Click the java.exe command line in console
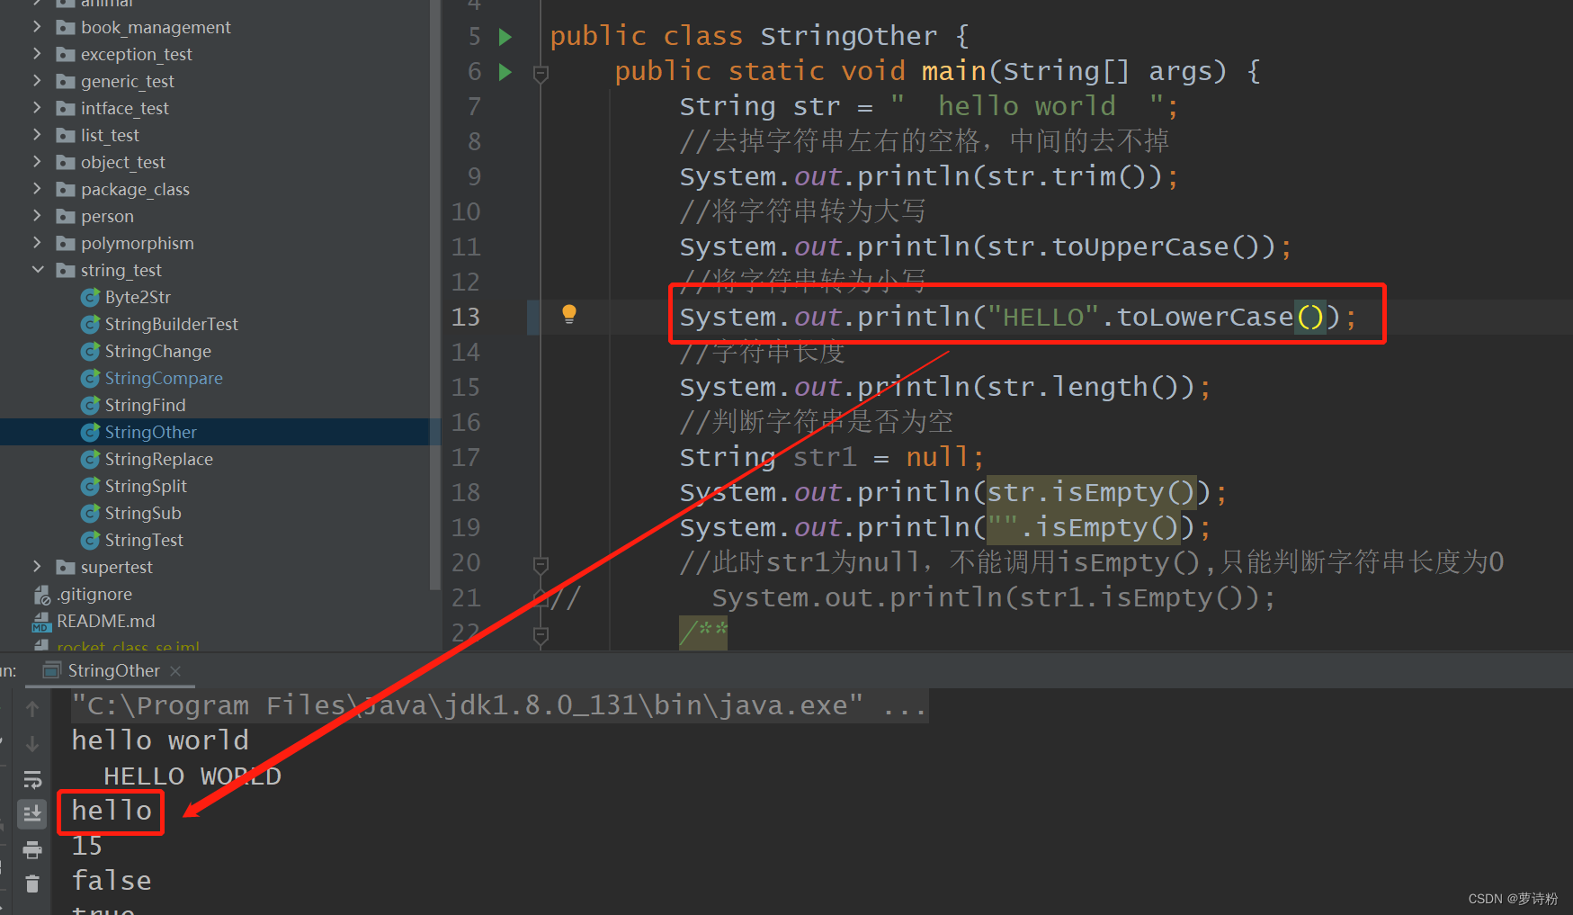The width and height of the screenshot is (1573, 915). pos(499,705)
